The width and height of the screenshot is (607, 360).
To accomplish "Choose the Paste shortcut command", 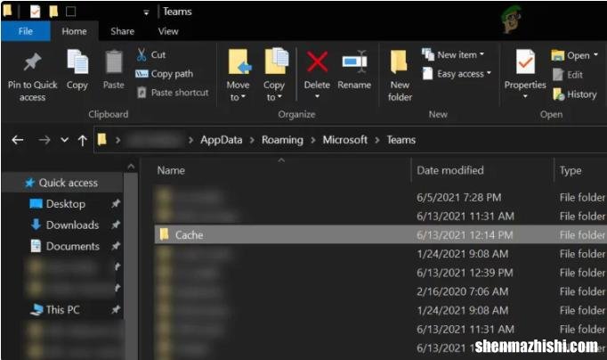I will coord(173,93).
